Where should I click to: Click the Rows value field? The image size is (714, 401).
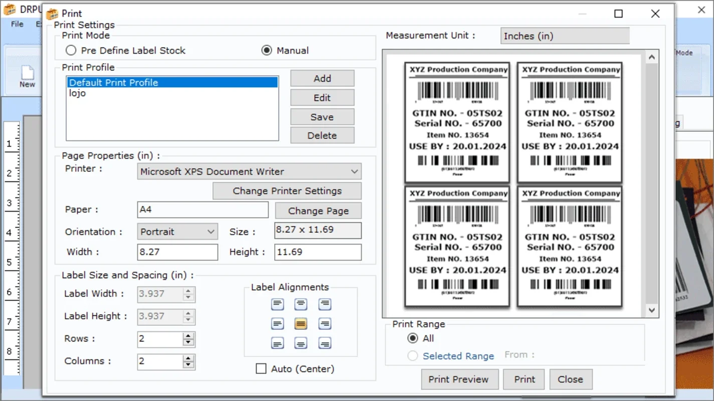(x=160, y=339)
